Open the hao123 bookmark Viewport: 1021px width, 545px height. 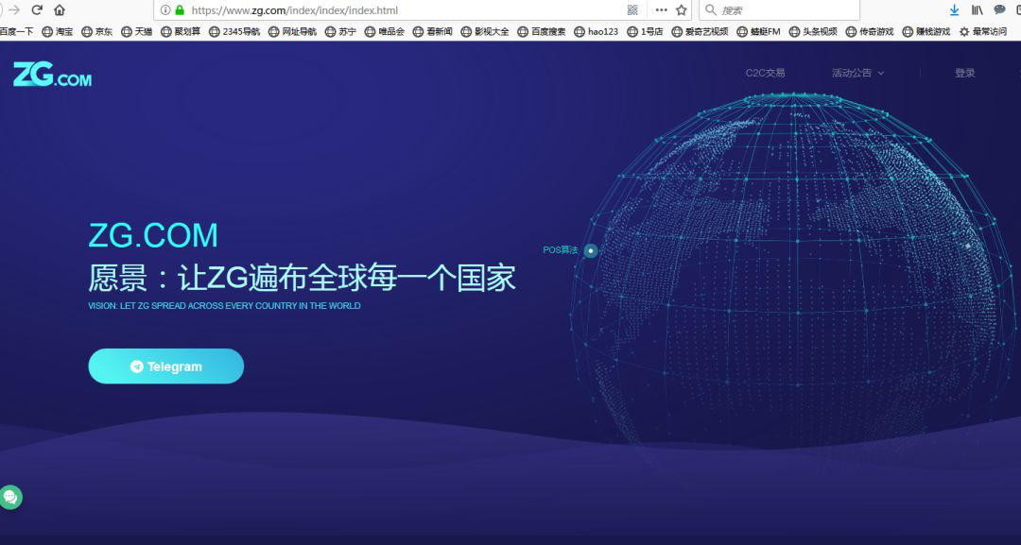pyautogui.click(x=597, y=31)
